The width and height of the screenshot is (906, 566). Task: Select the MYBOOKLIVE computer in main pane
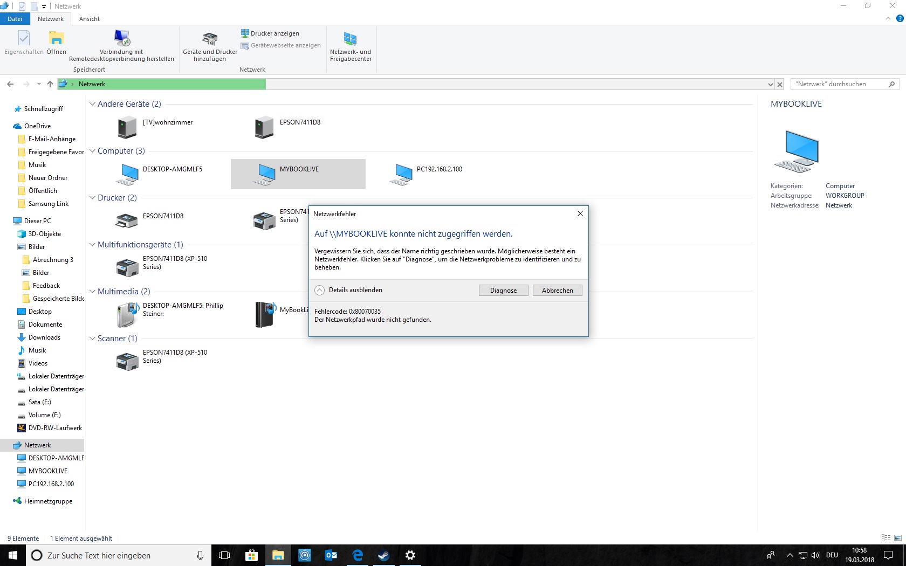pyautogui.click(x=298, y=174)
